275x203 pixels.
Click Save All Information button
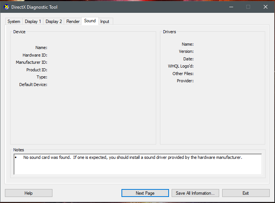[x=195, y=193]
